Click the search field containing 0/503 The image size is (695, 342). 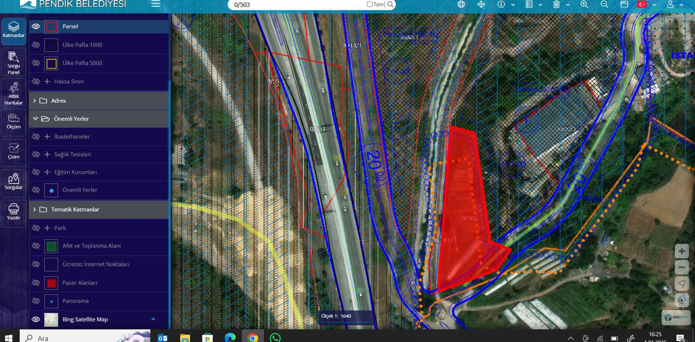point(298,5)
